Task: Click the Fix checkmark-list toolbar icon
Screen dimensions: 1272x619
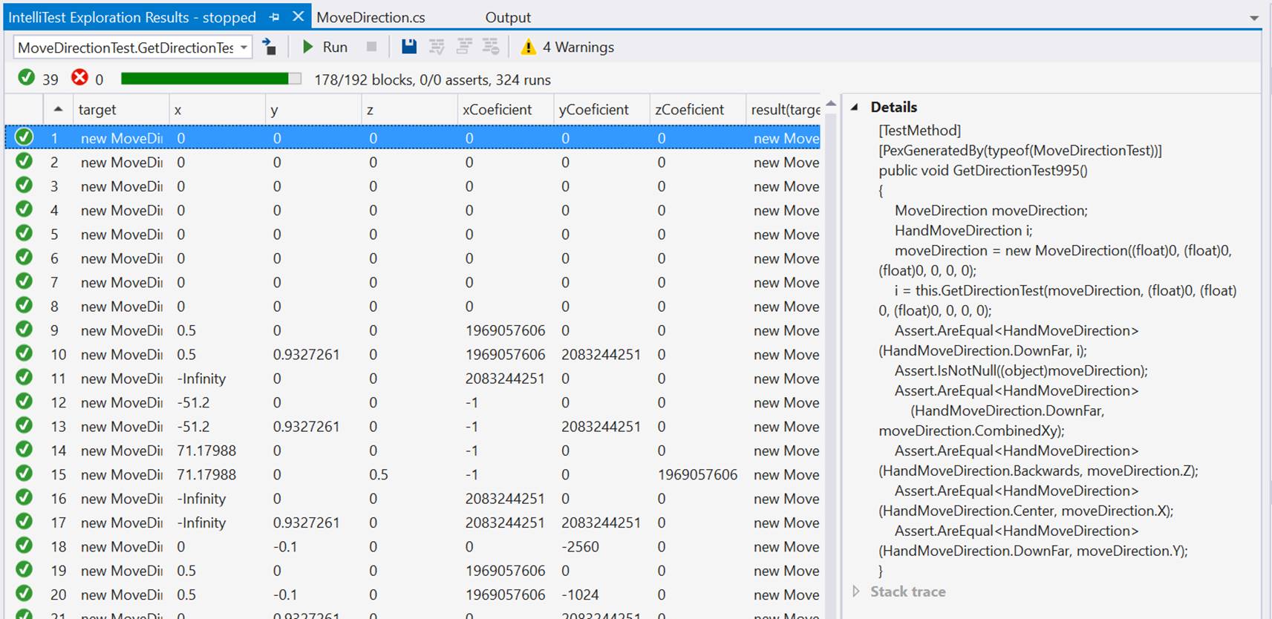Action: click(x=437, y=47)
